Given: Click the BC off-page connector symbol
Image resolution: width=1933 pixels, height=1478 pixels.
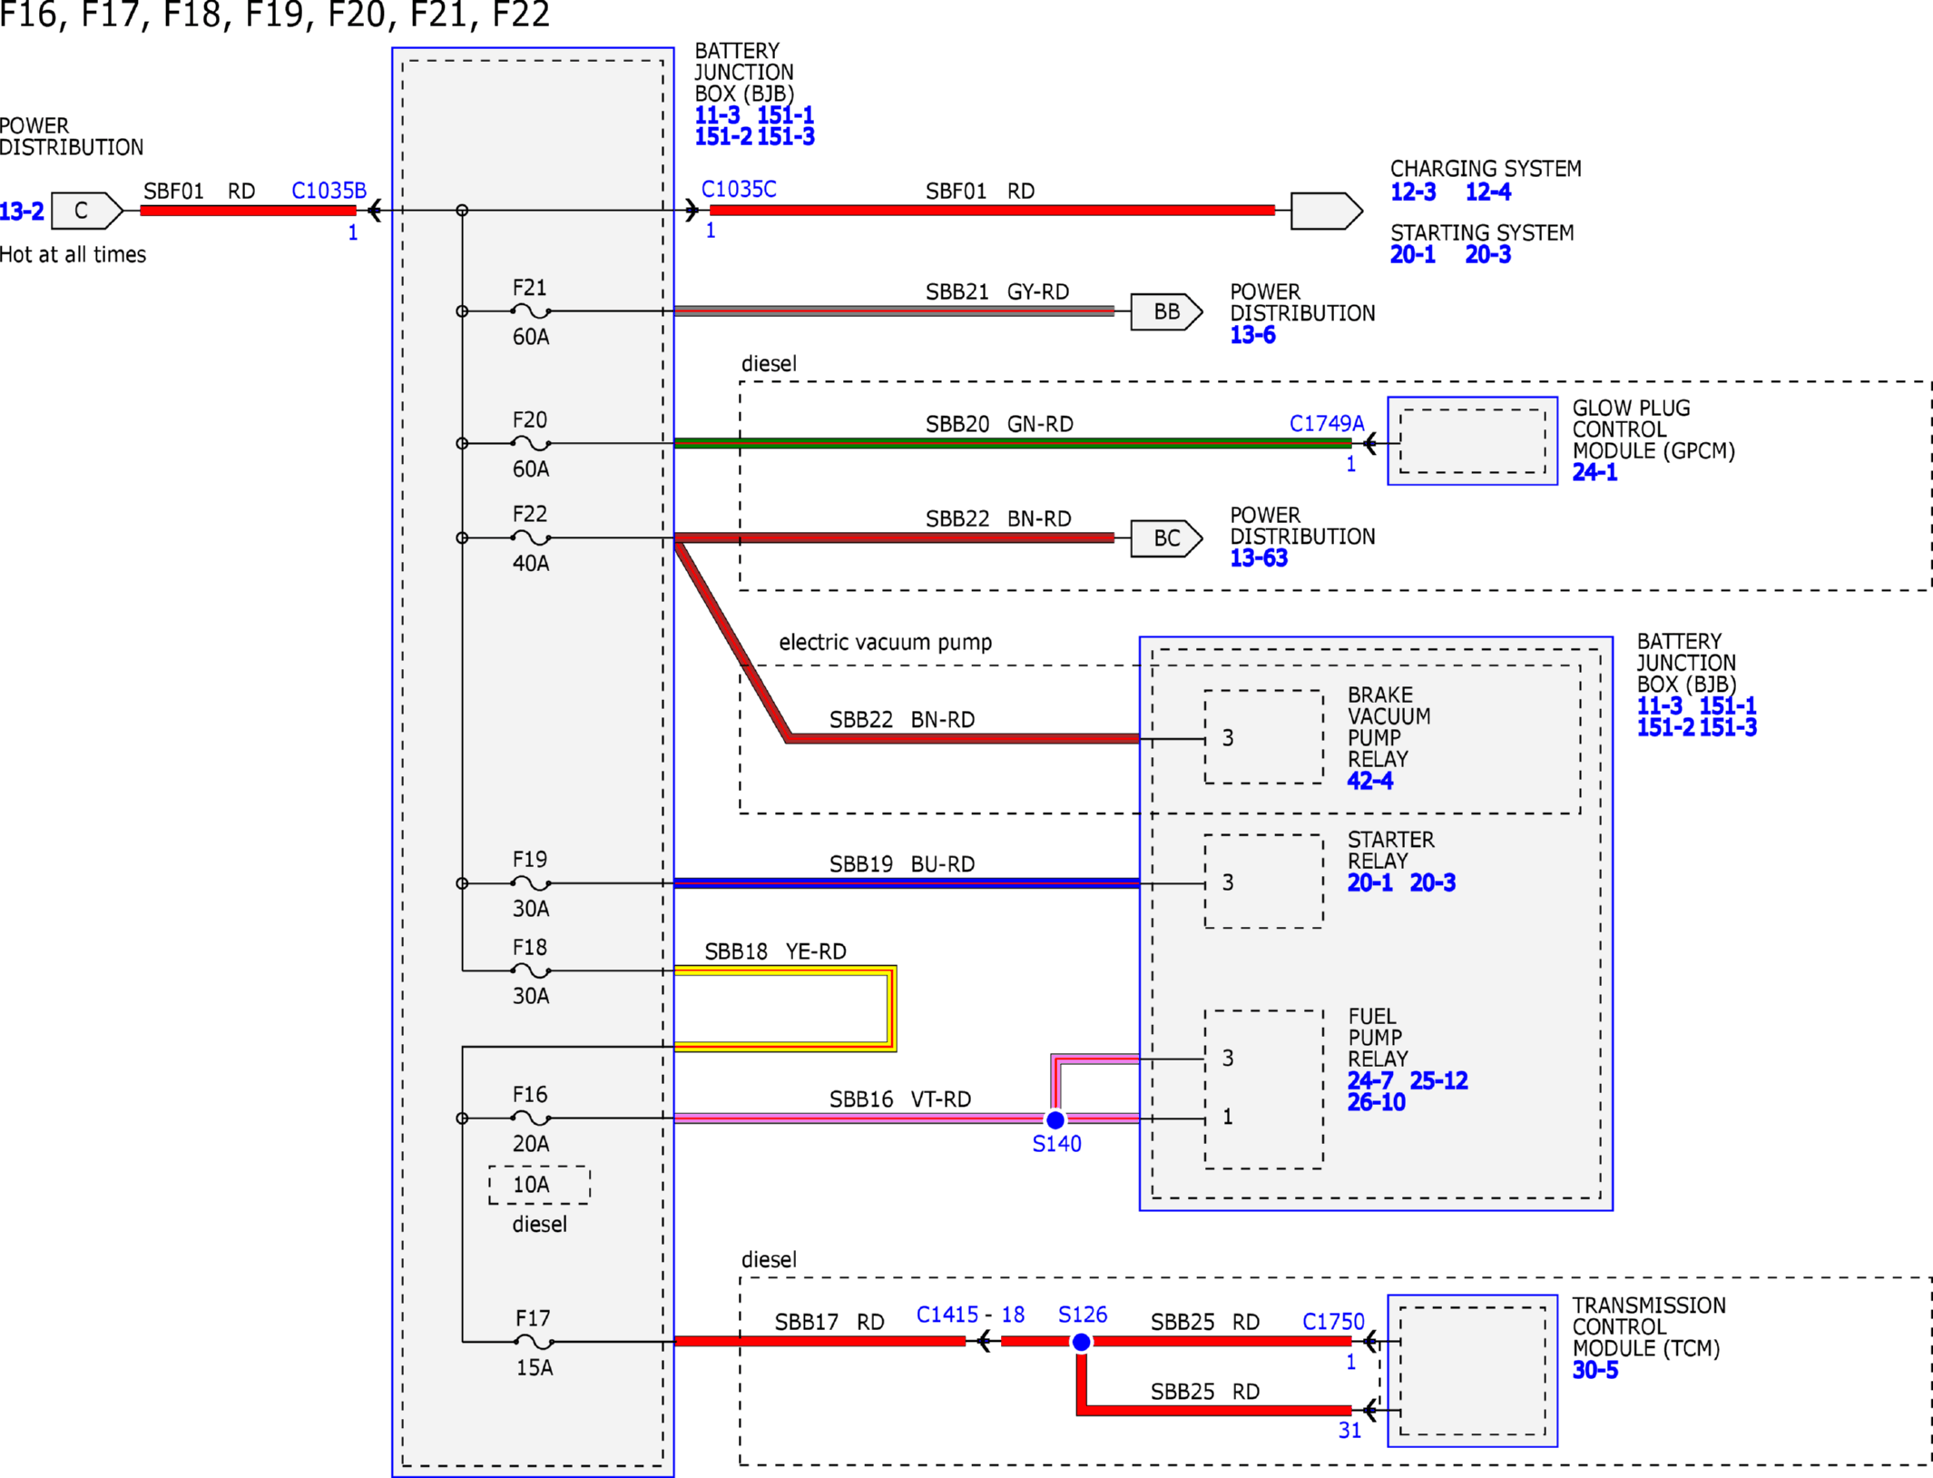Looking at the screenshot, I should tap(1166, 538).
